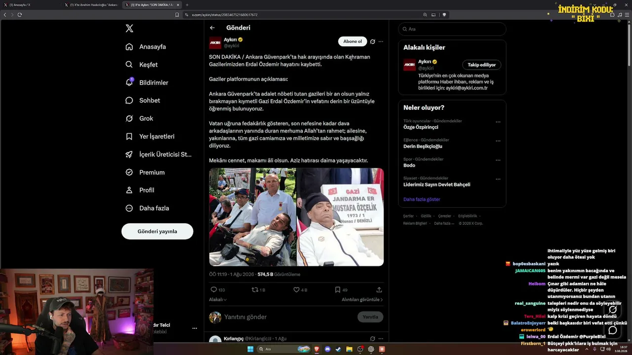Click the Windows taskbar Ara search box
The image size is (632, 355).
pyautogui.click(x=284, y=349)
